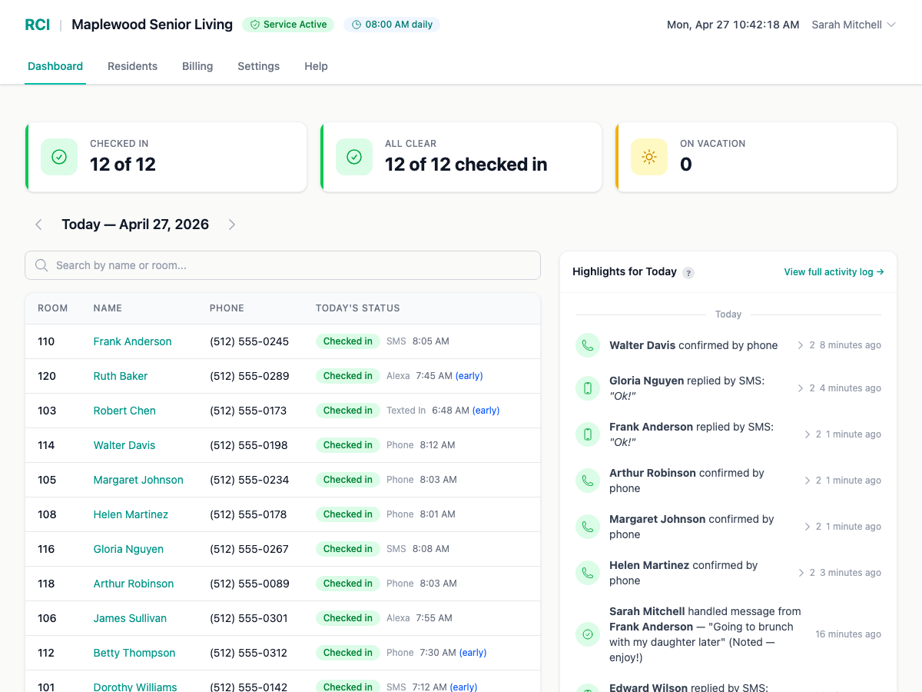Open the Dashboard tab
The image size is (922, 692).
tap(55, 66)
